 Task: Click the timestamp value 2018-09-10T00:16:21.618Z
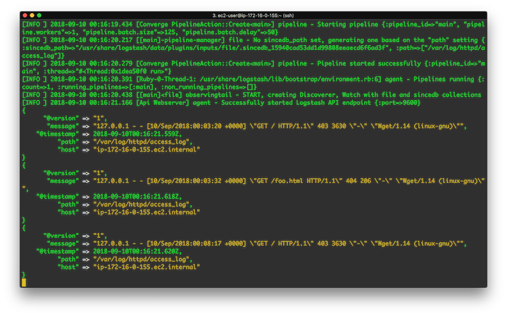tap(137, 196)
